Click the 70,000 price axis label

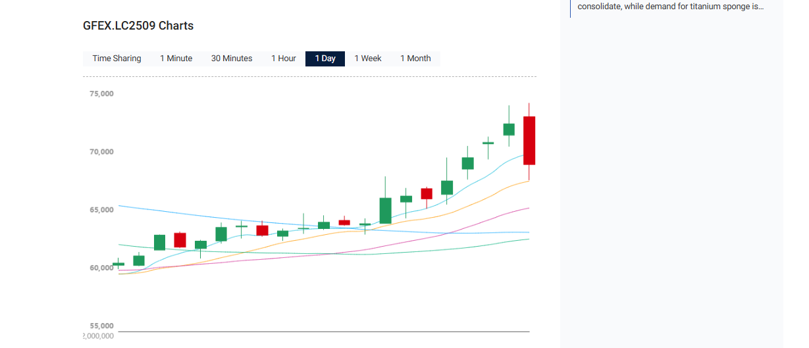[102, 152]
